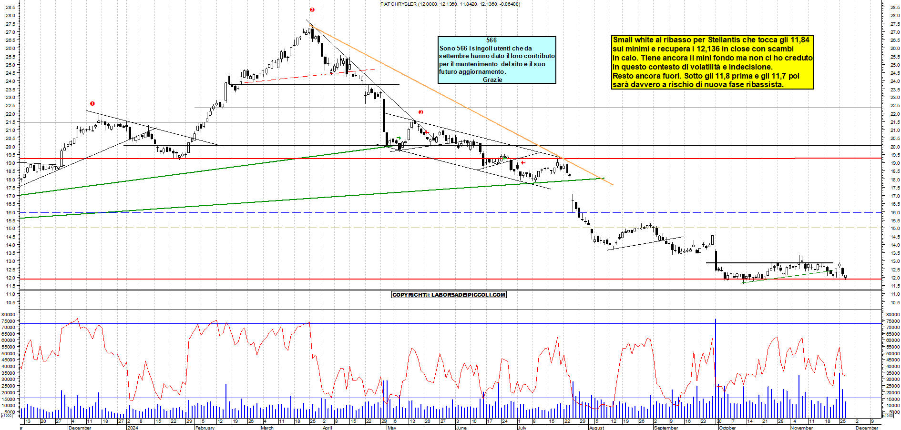The height and width of the screenshot is (430, 901).
Task: Click the red wave marker numbered 2
Action: 312,10
